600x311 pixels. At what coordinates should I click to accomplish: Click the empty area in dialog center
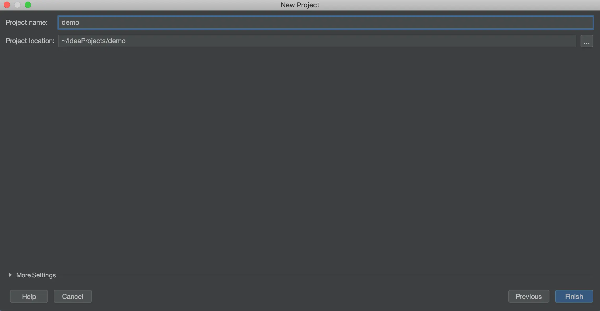coord(300,158)
